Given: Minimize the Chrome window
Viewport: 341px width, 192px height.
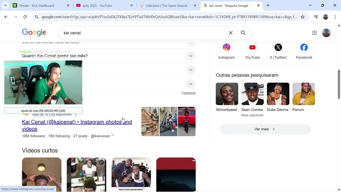Looking at the screenshot, I should [310, 5].
